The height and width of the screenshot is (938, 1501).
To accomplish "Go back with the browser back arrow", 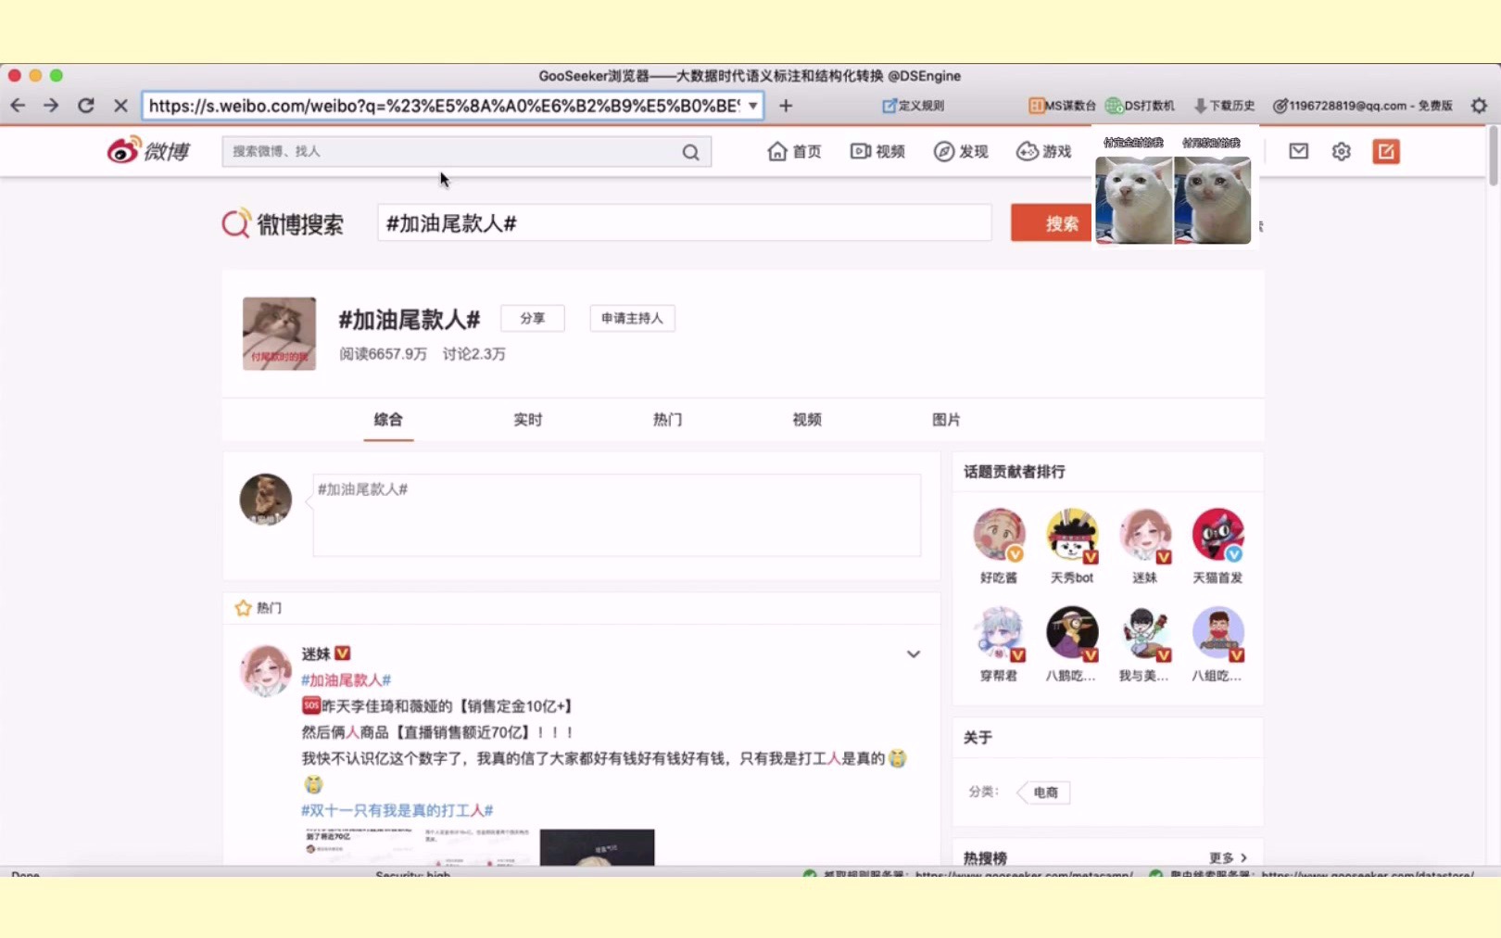I will click(18, 106).
